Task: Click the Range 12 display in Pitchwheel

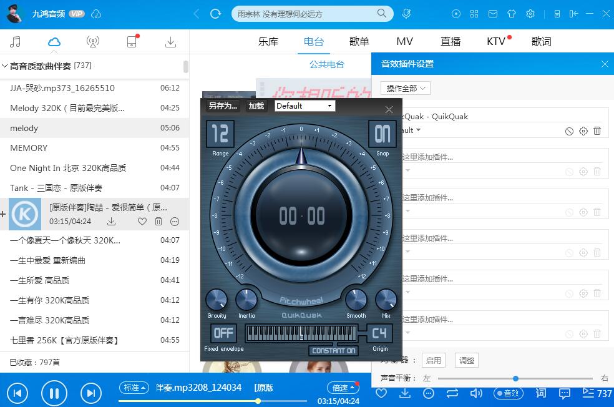Action: click(220, 134)
